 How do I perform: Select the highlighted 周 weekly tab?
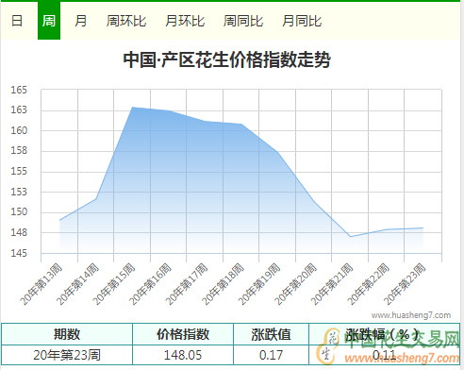coord(49,21)
